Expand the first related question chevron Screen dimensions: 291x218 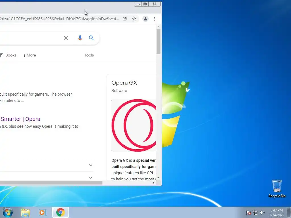[x=91, y=165]
